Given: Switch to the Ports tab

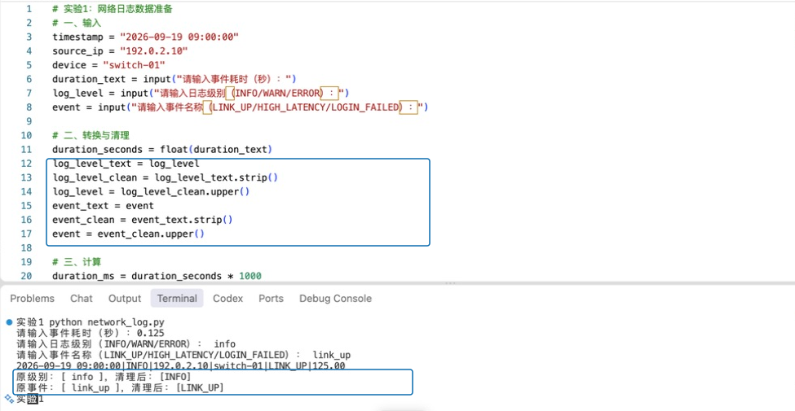Looking at the screenshot, I should pos(271,299).
